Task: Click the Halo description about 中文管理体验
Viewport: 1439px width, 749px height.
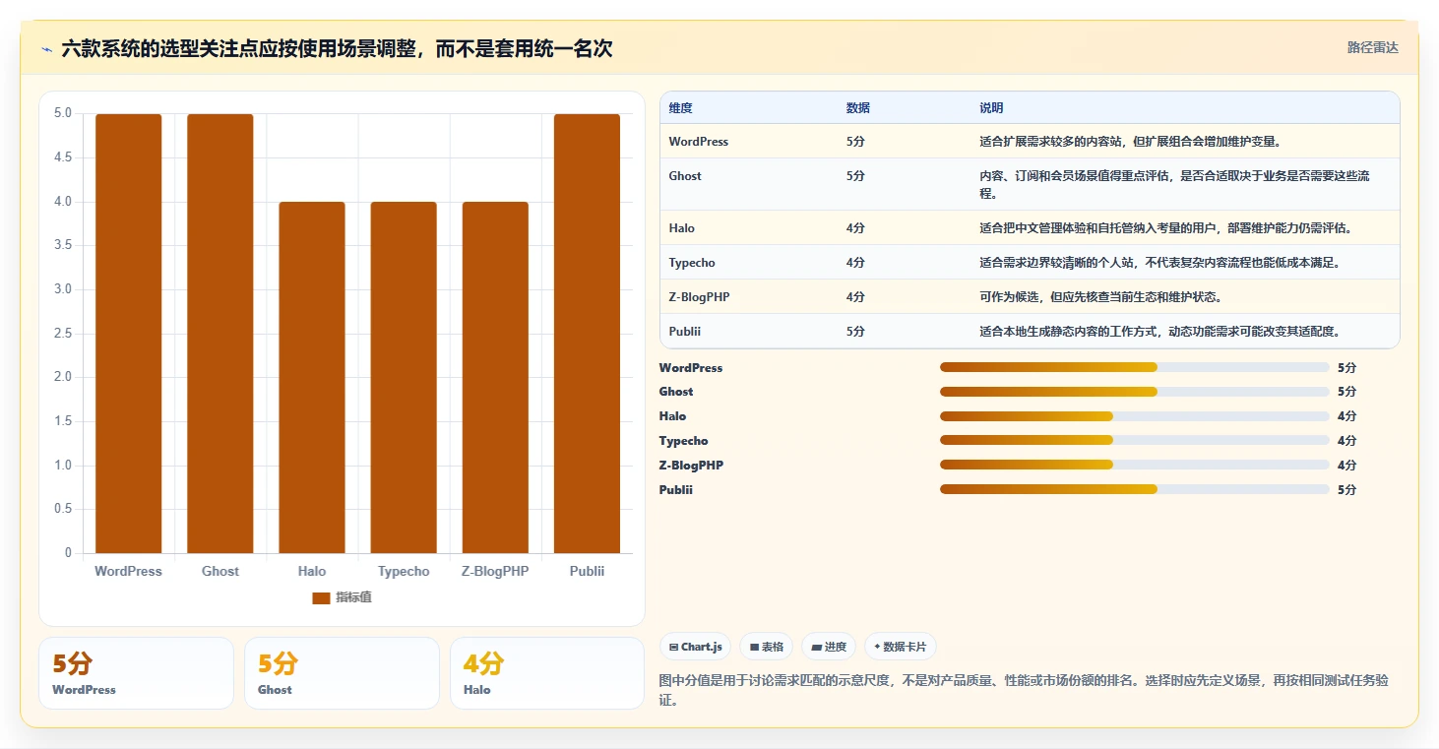Action: pos(1165,228)
